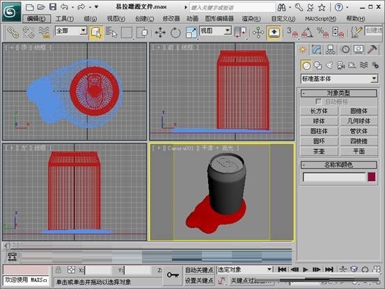The height and width of the screenshot is (289, 385).
Task: Collapse the 对象类型 rollout
Action: 338,93
